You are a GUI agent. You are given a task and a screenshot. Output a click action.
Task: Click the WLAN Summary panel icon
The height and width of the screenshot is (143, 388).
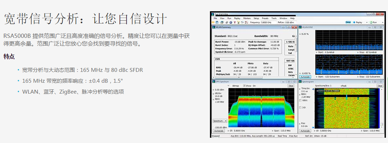click(x=213, y=27)
